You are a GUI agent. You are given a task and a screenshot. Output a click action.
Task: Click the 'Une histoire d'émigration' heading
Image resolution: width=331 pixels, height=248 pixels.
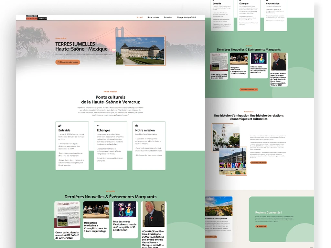click(x=249, y=117)
